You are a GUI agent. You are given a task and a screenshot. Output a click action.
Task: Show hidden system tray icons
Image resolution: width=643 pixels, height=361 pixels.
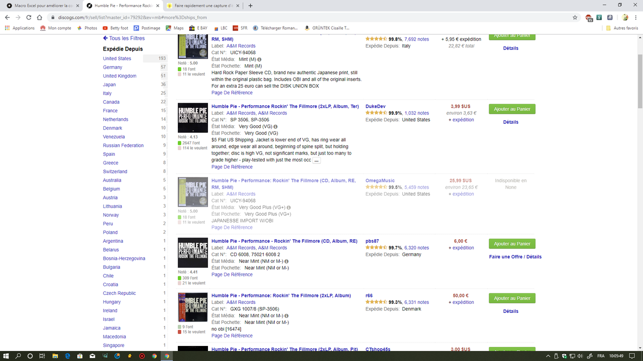[548, 355]
